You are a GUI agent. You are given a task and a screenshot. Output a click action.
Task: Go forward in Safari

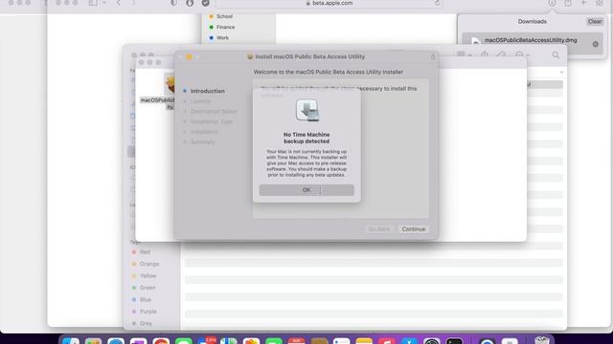pyautogui.click(x=134, y=3)
